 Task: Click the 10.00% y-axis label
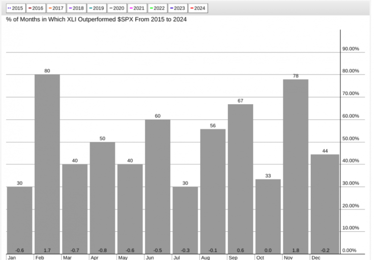351,228
